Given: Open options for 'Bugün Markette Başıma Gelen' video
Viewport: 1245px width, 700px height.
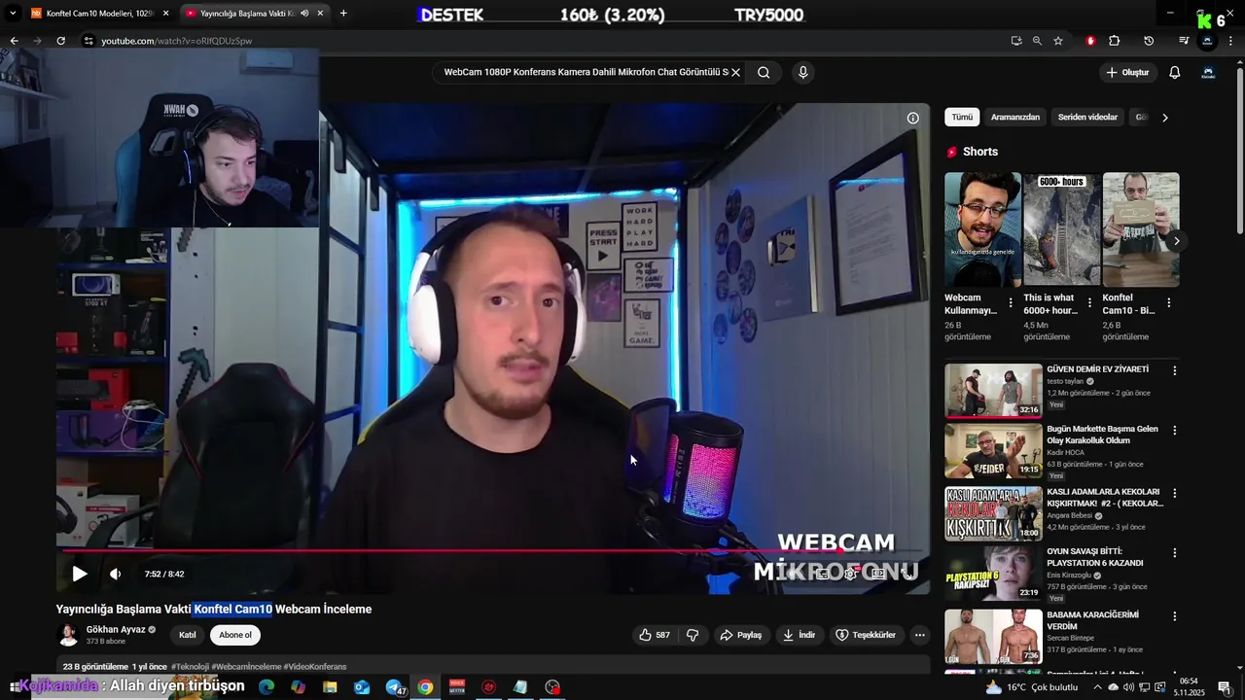Looking at the screenshot, I should pos(1174,430).
